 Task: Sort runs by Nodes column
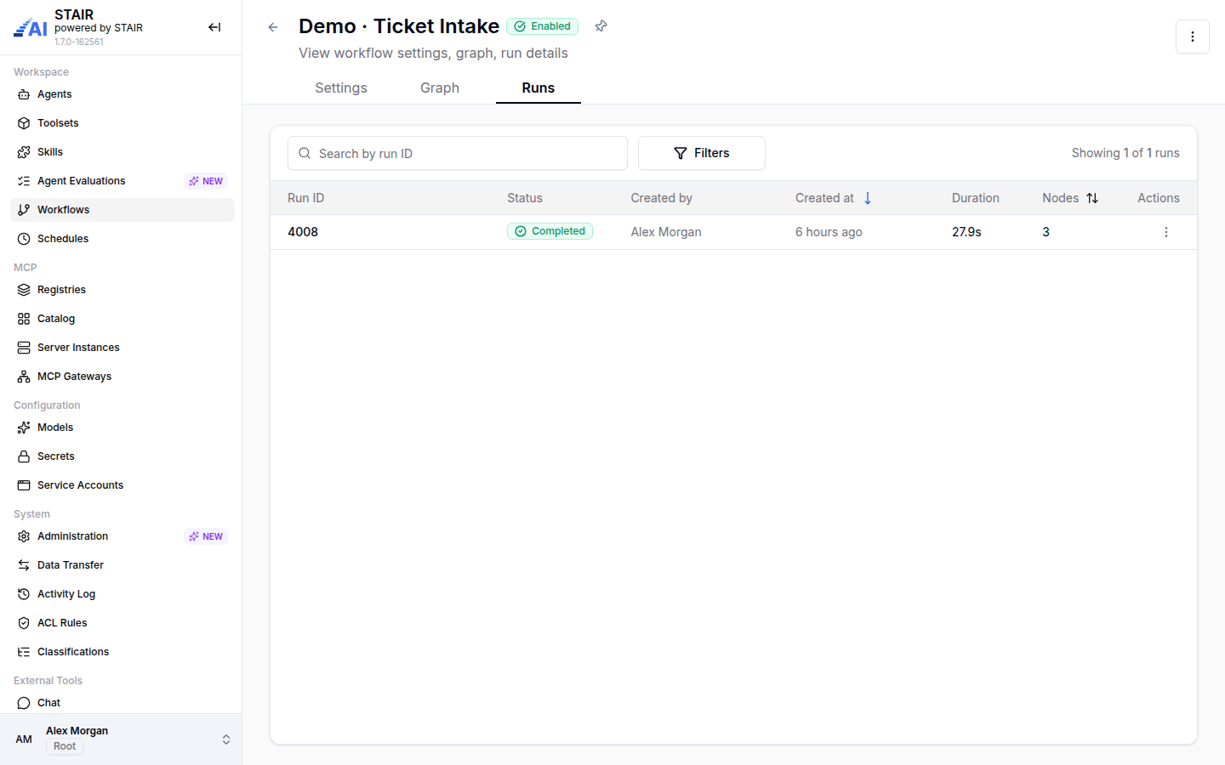(x=1092, y=198)
